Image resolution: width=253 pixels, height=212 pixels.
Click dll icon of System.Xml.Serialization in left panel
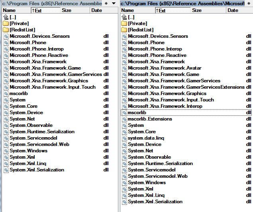pos(6,170)
